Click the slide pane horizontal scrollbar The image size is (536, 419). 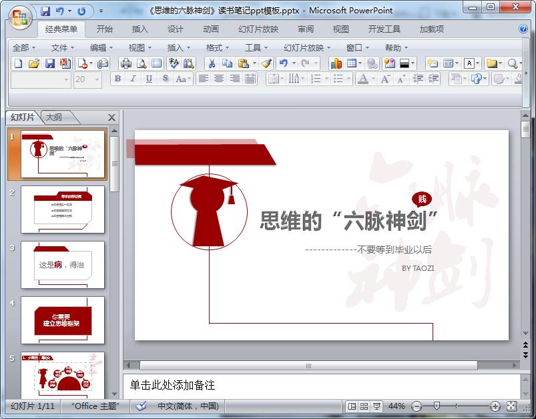click(x=308, y=366)
